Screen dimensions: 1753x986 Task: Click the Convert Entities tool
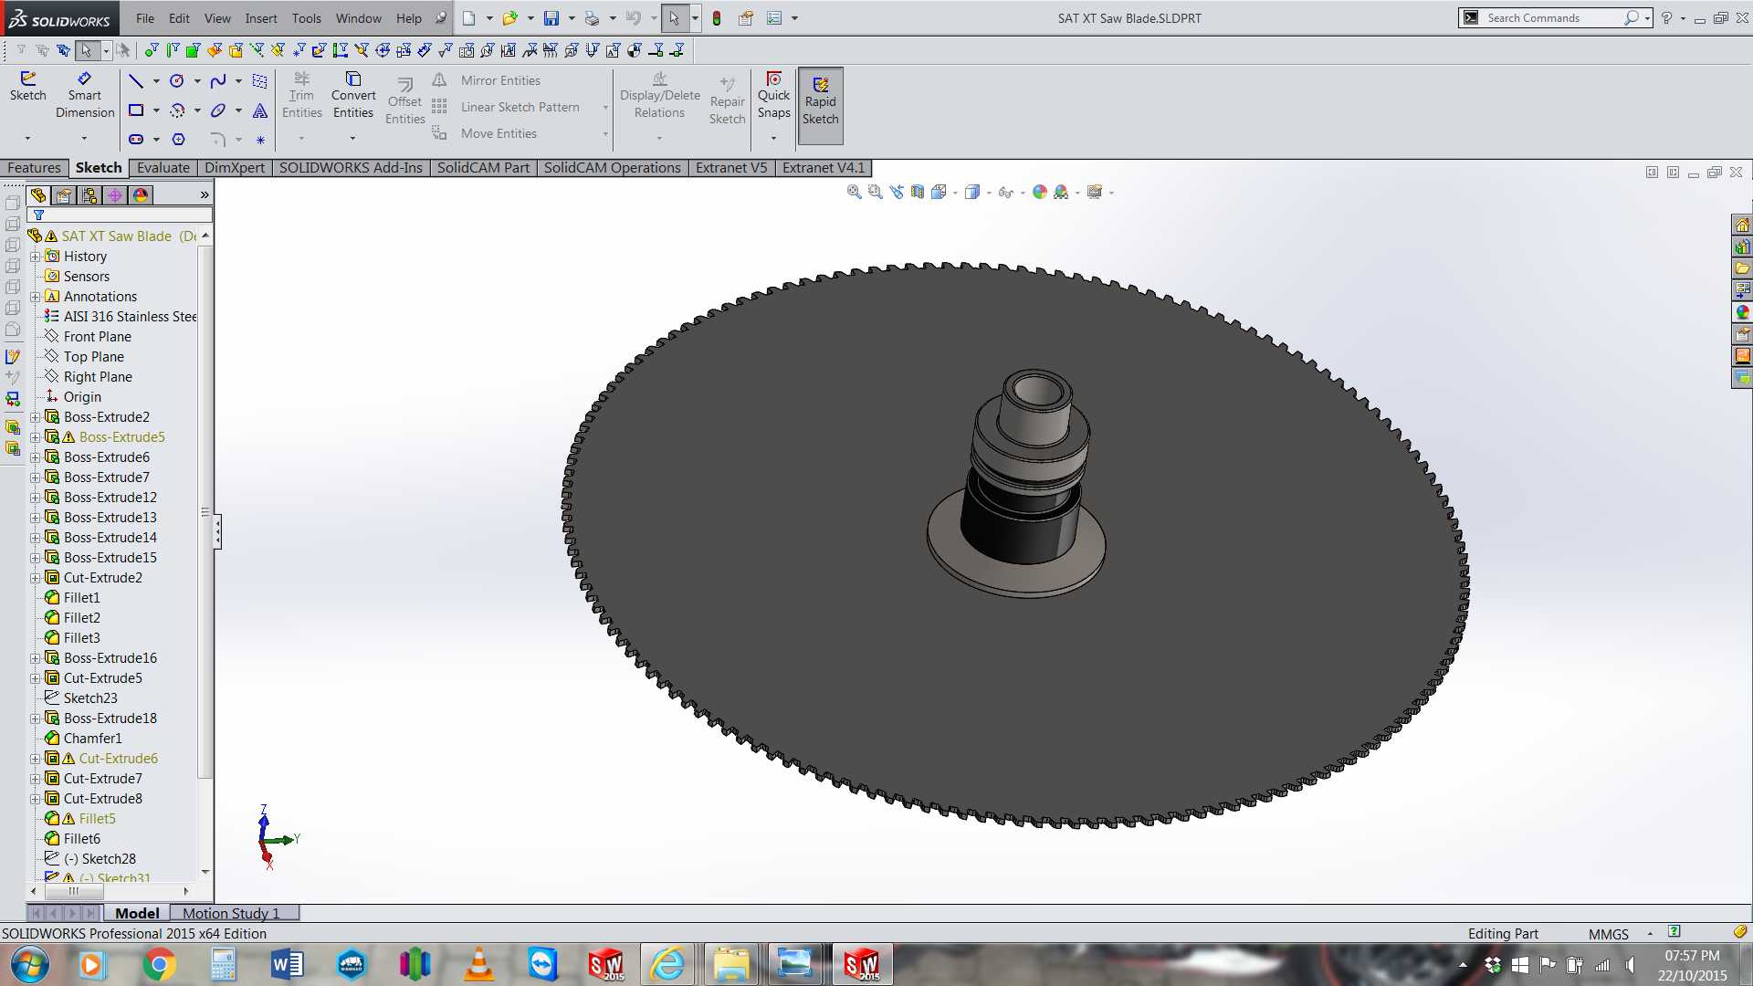(353, 95)
